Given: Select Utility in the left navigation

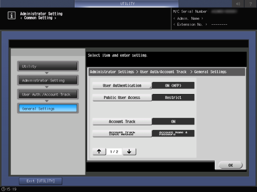Looking at the screenshot, I should (x=48, y=66).
